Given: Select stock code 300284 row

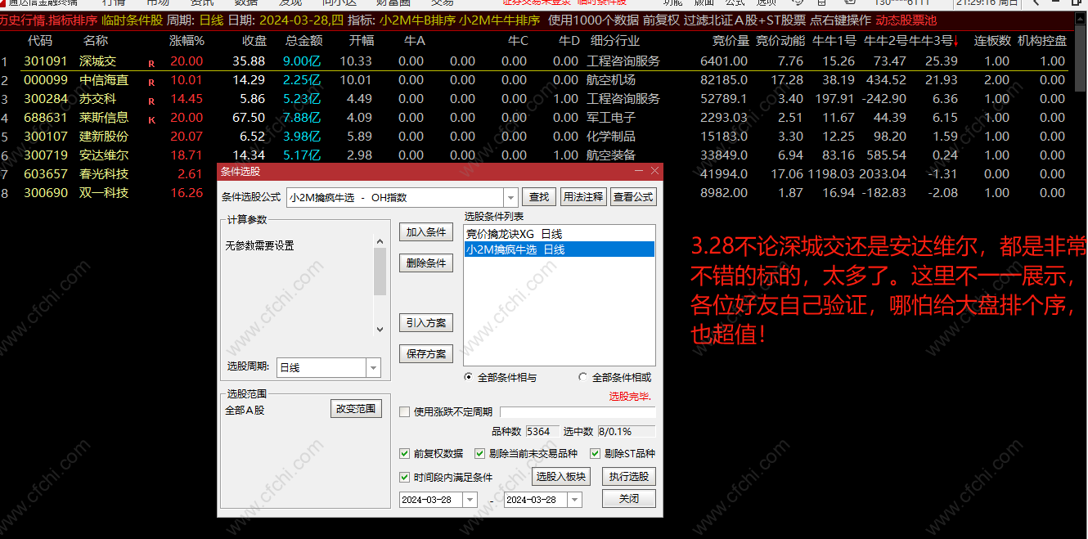Looking at the screenshot, I should point(46,99).
